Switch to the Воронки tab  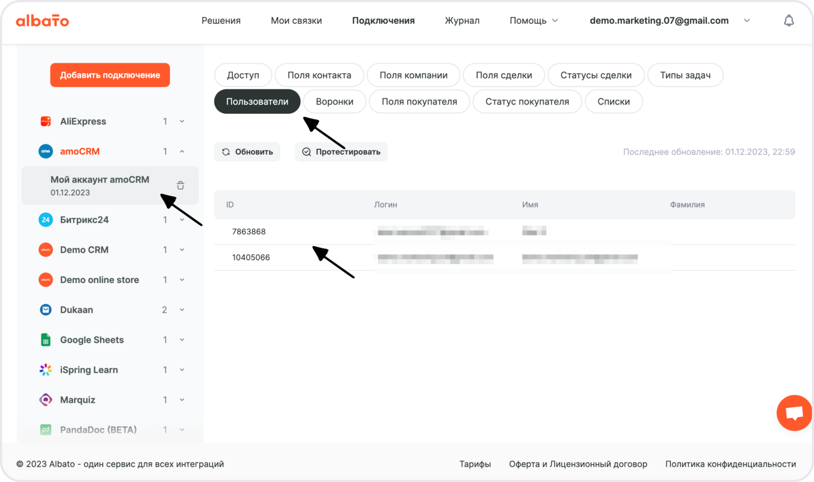(x=334, y=102)
